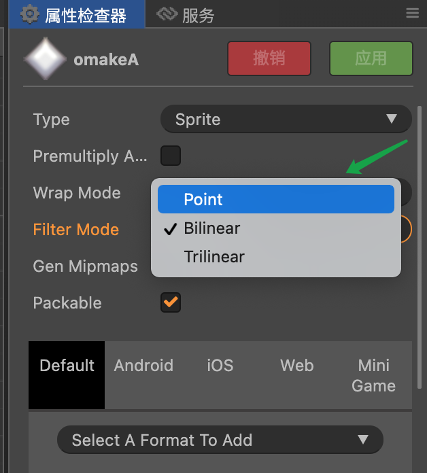
Task: Click the inspector's vertical scrollbar
Action: click(x=420, y=204)
